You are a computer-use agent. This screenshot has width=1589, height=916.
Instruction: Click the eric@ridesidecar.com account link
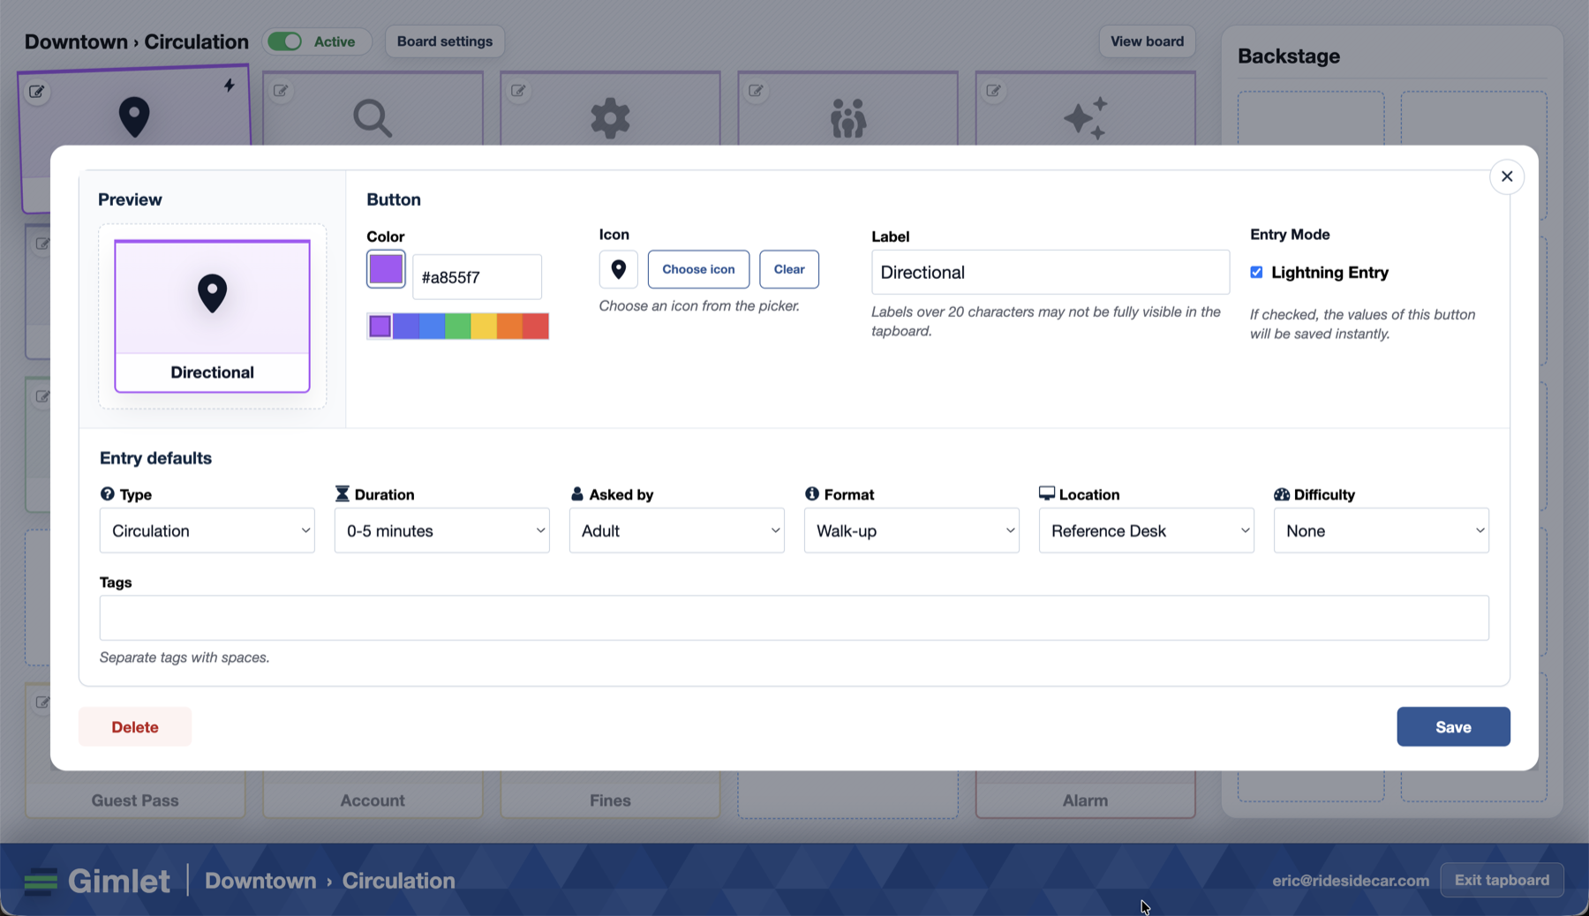[x=1351, y=880]
